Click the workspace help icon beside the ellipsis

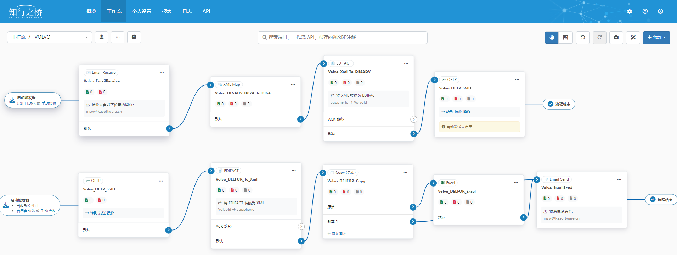(134, 37)
